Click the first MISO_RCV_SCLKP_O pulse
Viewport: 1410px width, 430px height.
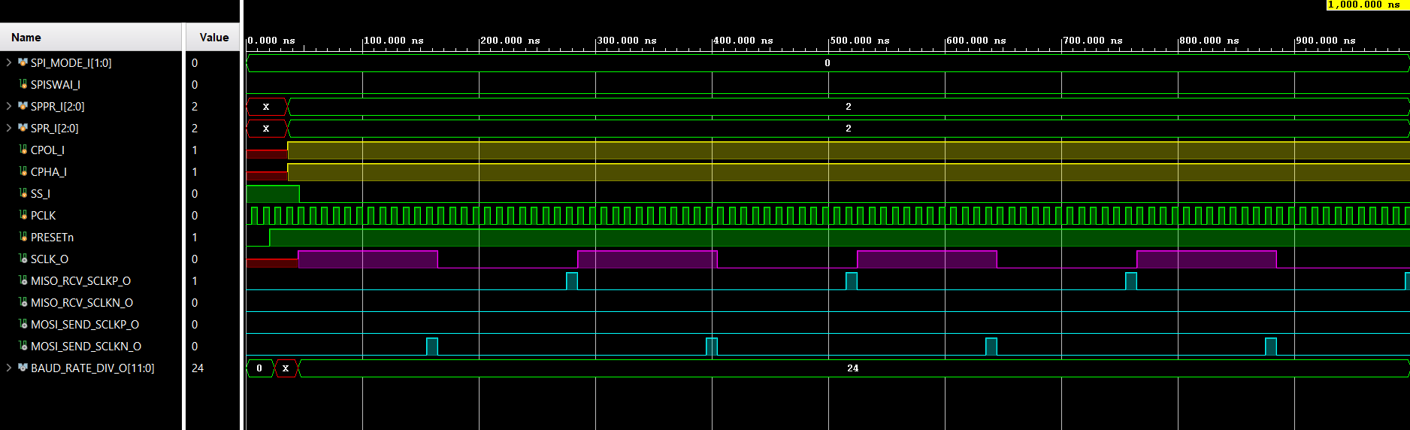pos(572,281)
